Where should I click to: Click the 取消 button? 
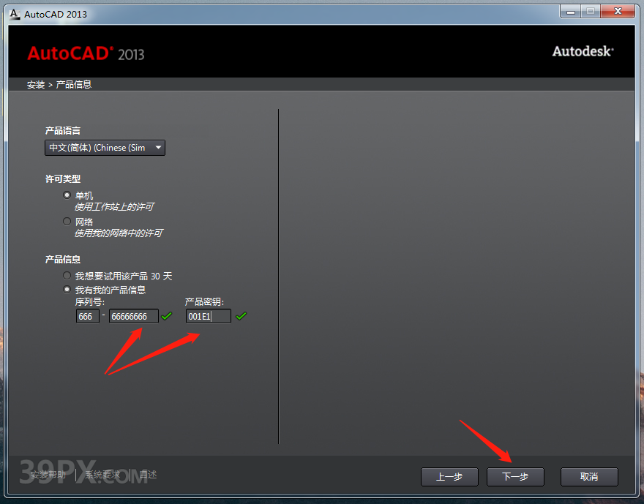[x=589, y=477]
